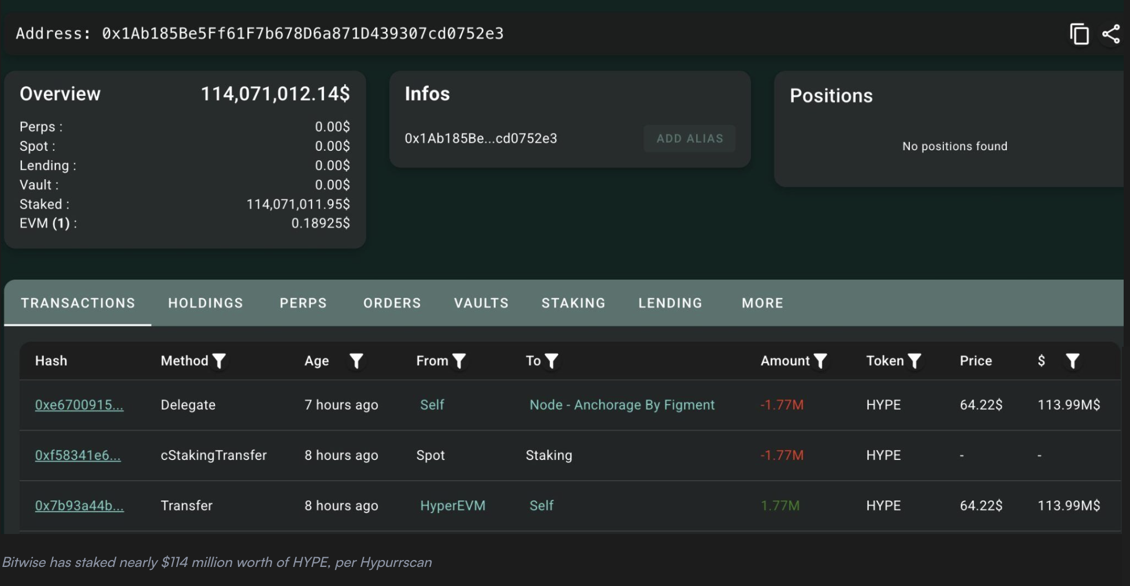The height and width of the screenshot is (586, 1130).
Task: Open the Perps tab
Action: [303, 303]
